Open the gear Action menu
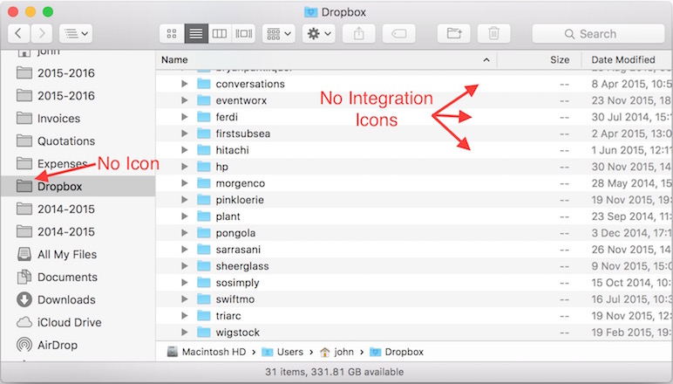This screenshot has height=384, width=673. (x=319, y=33)
